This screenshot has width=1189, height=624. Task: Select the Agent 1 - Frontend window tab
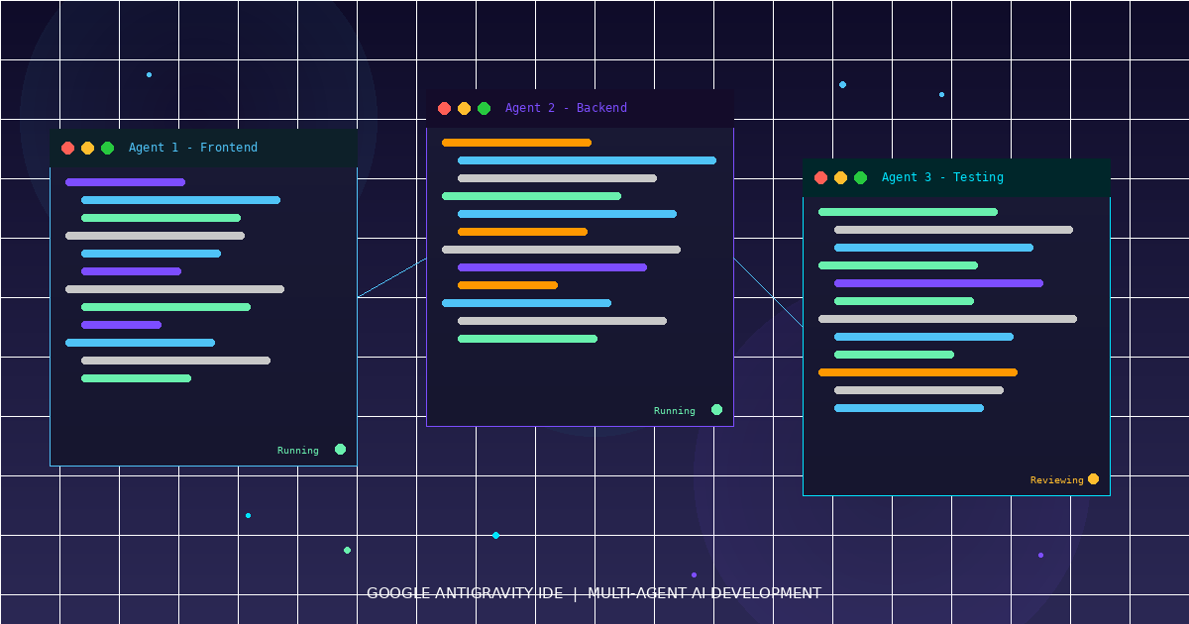pos(193,147)
